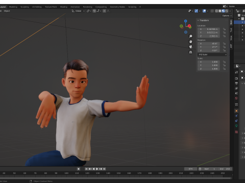Select solid viewport shading
This screenshot has width=245, height=183.
[220, 11]
